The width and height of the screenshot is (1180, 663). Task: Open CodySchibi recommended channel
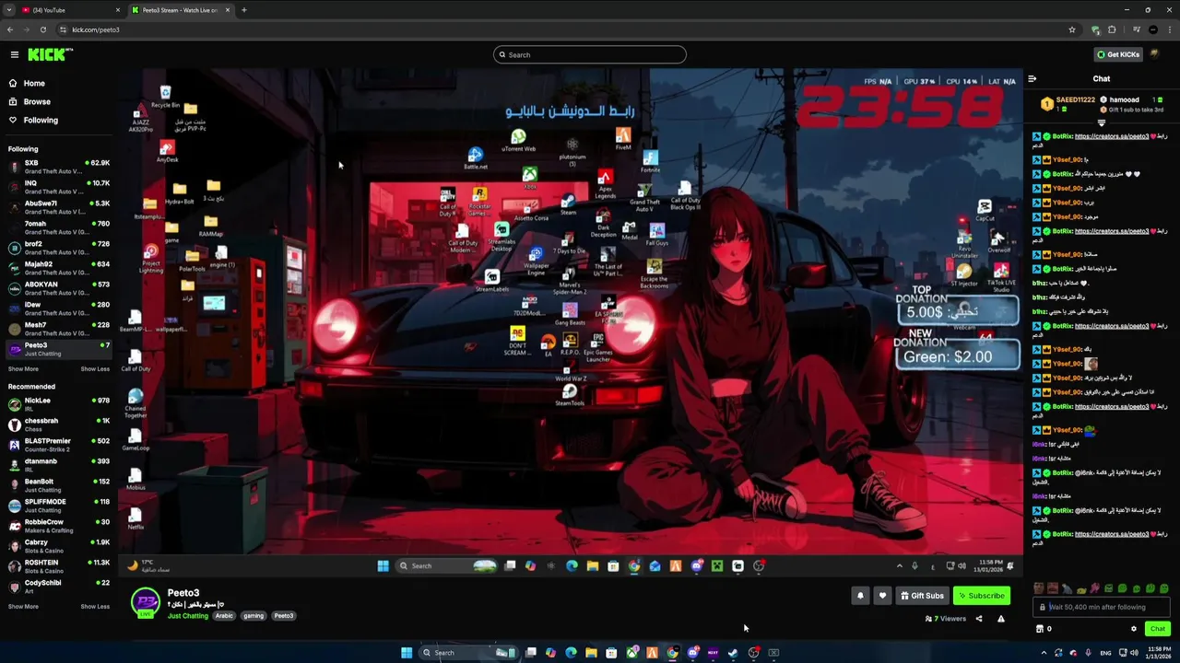(x=58, y=587)
